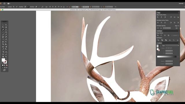Select the Scale tool
This screenshot has width=185, height=104.
pyautogui.click(x=6, y=39)
